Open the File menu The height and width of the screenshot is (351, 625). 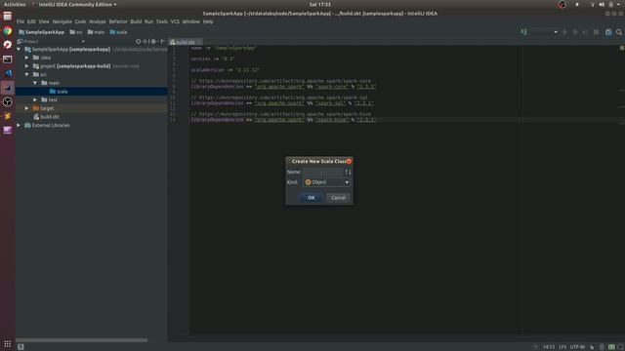[x=21, y=21]
